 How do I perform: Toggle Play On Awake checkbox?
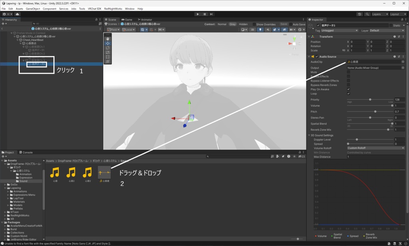tap(348, 89)
